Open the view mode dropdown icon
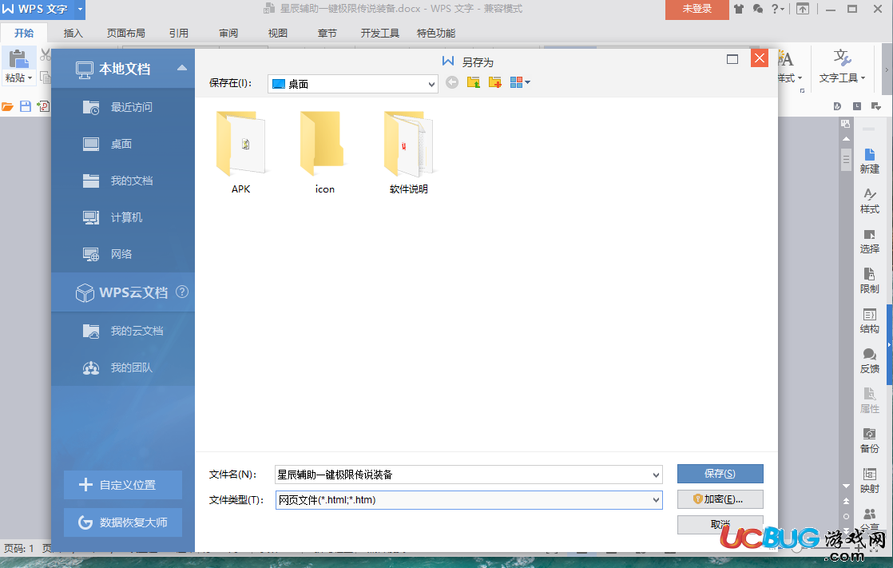The height and width of the screenshot is (568, 893). 520,82
